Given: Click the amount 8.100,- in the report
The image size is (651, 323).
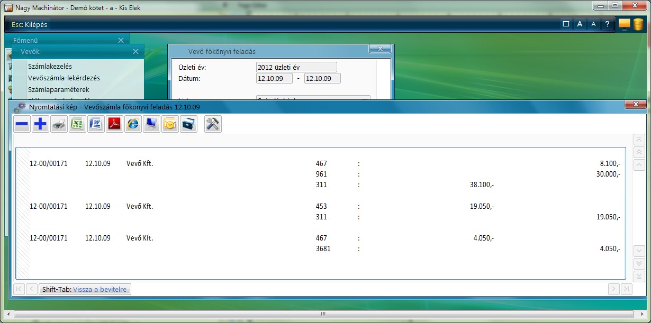Looking at the screenshot, I should pos(610,163).
